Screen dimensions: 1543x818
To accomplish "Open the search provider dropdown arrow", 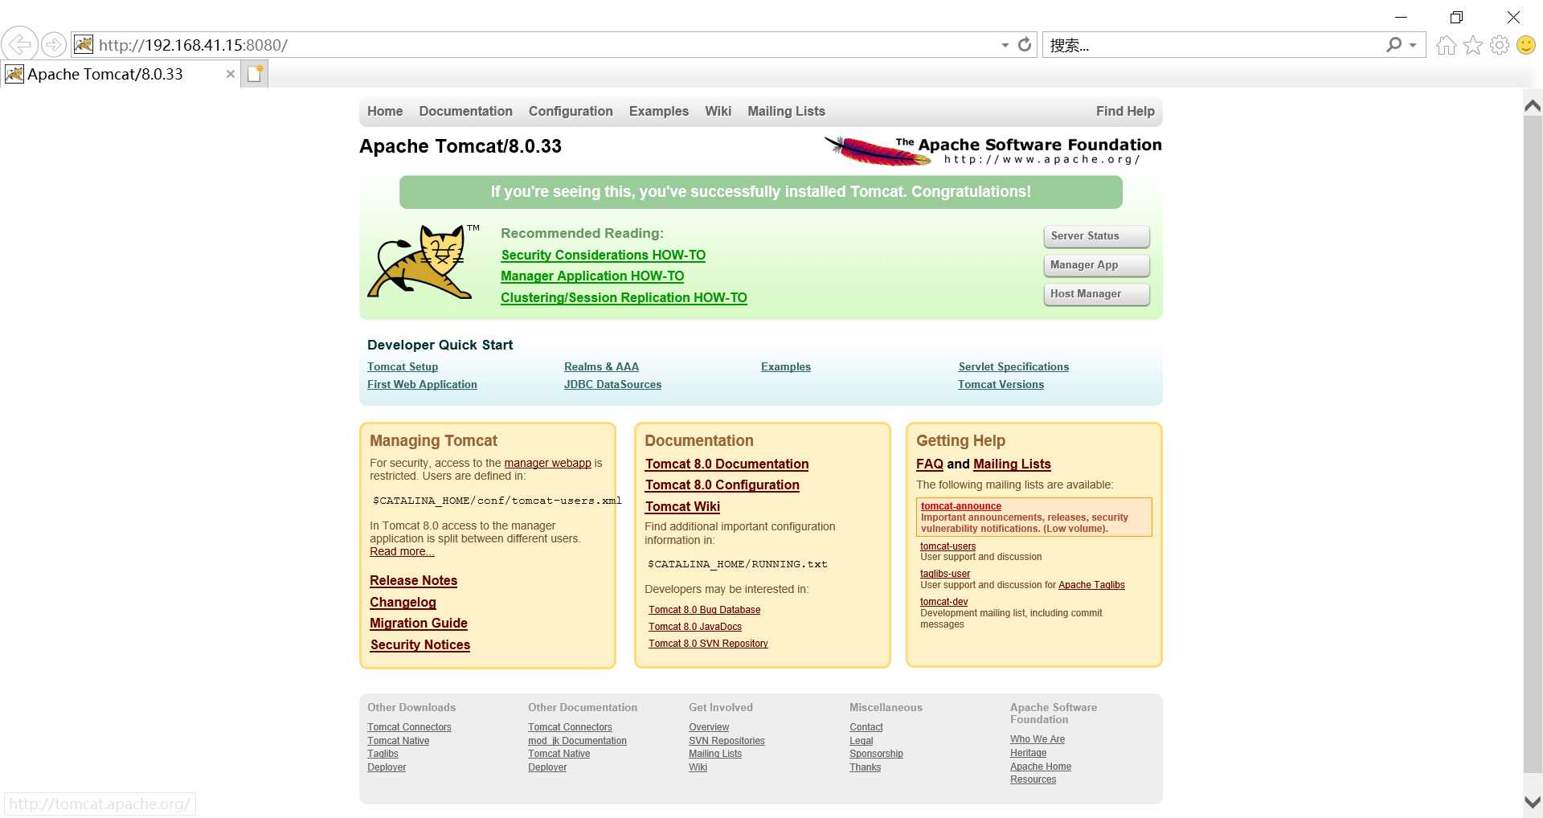I will (x=1413, y=46).
